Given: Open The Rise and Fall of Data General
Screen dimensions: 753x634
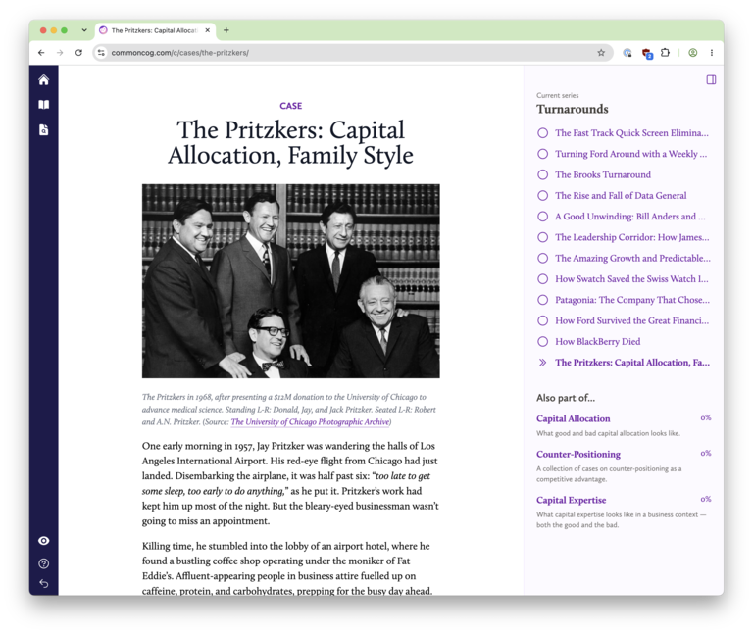Looking at the screenshot, I should pos(621,195).
